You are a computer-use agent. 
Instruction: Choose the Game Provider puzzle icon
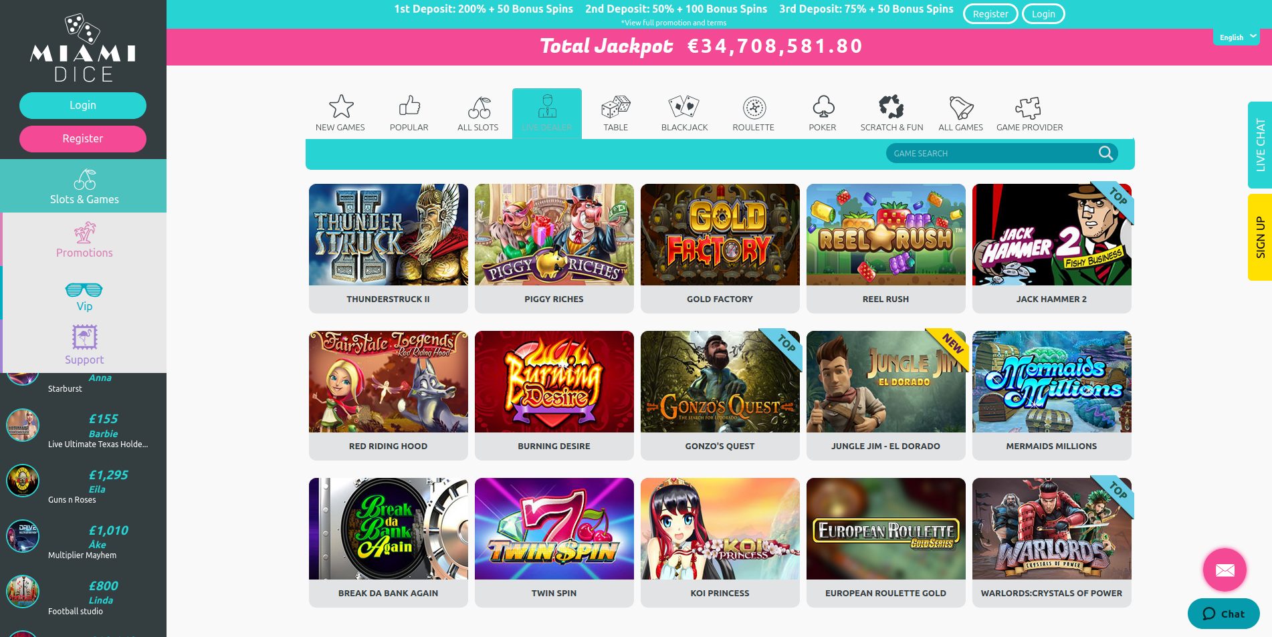1029,113
